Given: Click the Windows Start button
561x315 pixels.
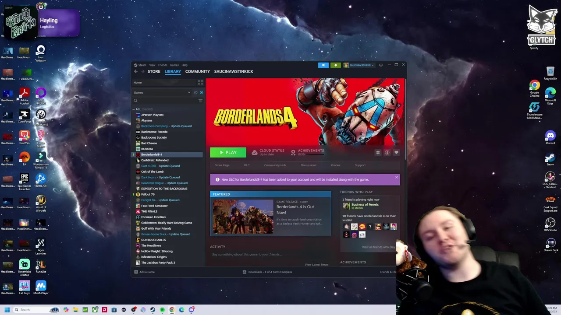Looking at the screenshot, I should (x=7, y=310).
